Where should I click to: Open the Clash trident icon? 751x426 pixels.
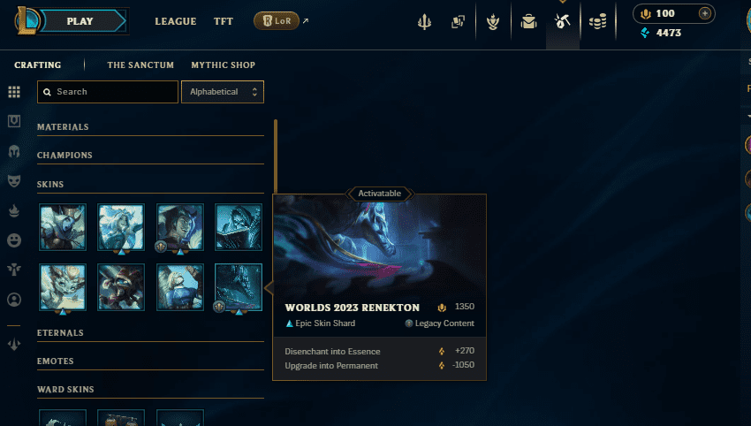(424, 21)
